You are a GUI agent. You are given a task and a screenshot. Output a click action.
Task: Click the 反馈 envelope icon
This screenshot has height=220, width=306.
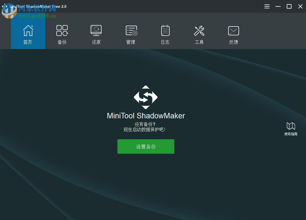pos(233,30)
